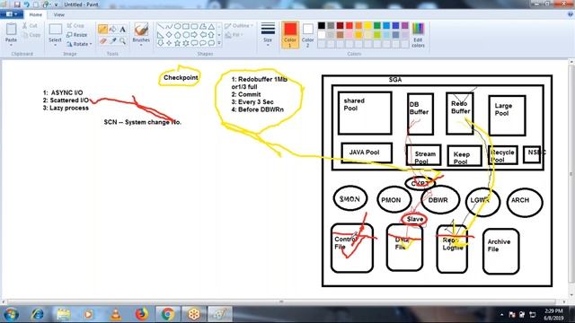The width and height of the screenshot is (575, 323).
Task: Open the Brushes dropdown arrow
Action: [x=141, y=45]
